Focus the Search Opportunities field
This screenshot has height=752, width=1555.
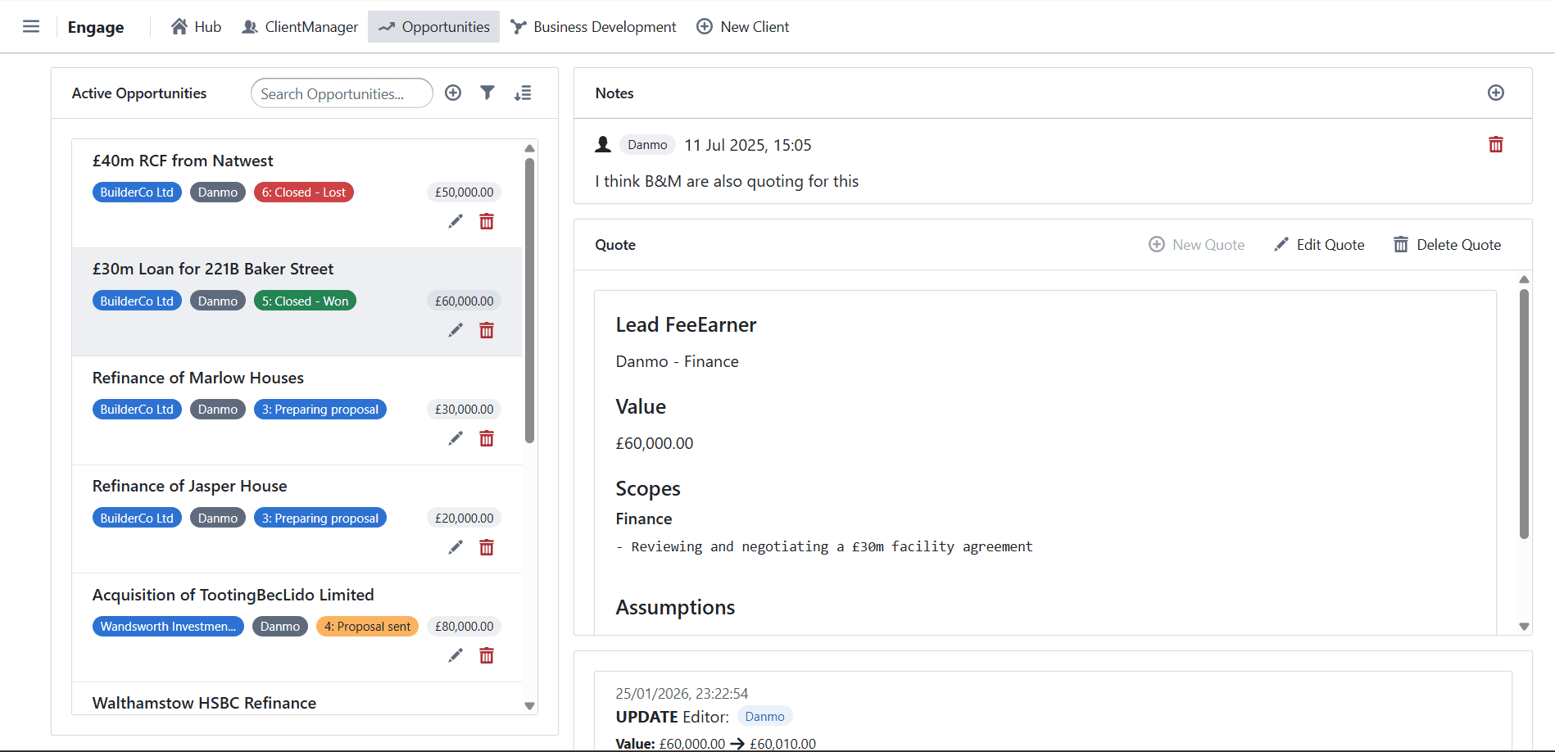pyautogui.click(x=342, y=93)
